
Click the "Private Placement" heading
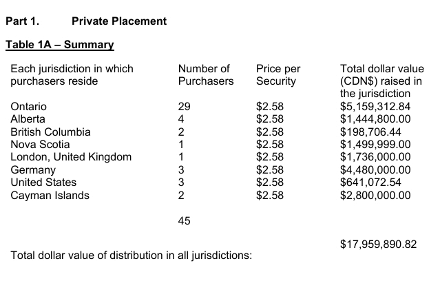point(118,21)
